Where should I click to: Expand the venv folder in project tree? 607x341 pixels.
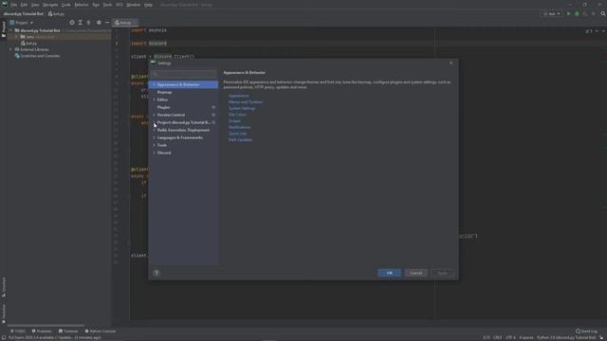pyautogui.click(x=16, y=37)
